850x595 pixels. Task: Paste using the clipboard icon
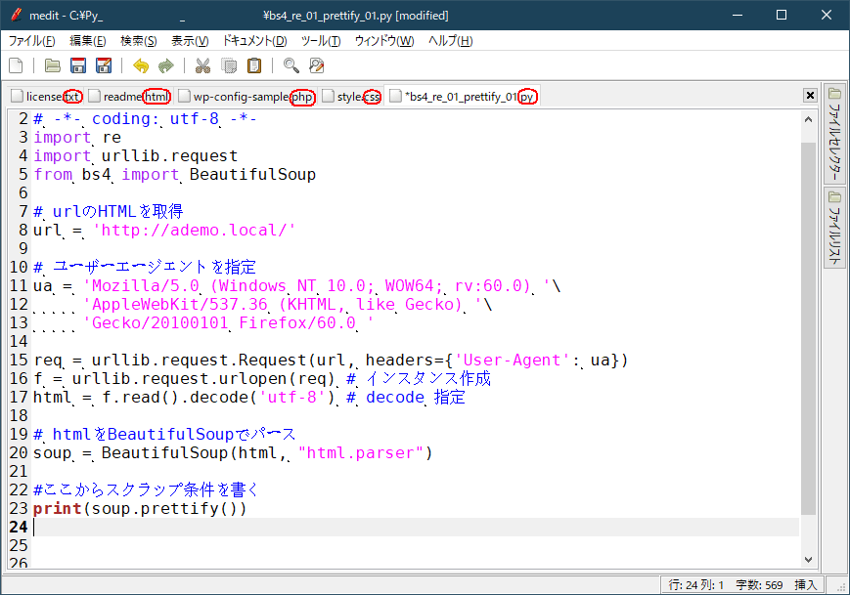click(254, 65)
